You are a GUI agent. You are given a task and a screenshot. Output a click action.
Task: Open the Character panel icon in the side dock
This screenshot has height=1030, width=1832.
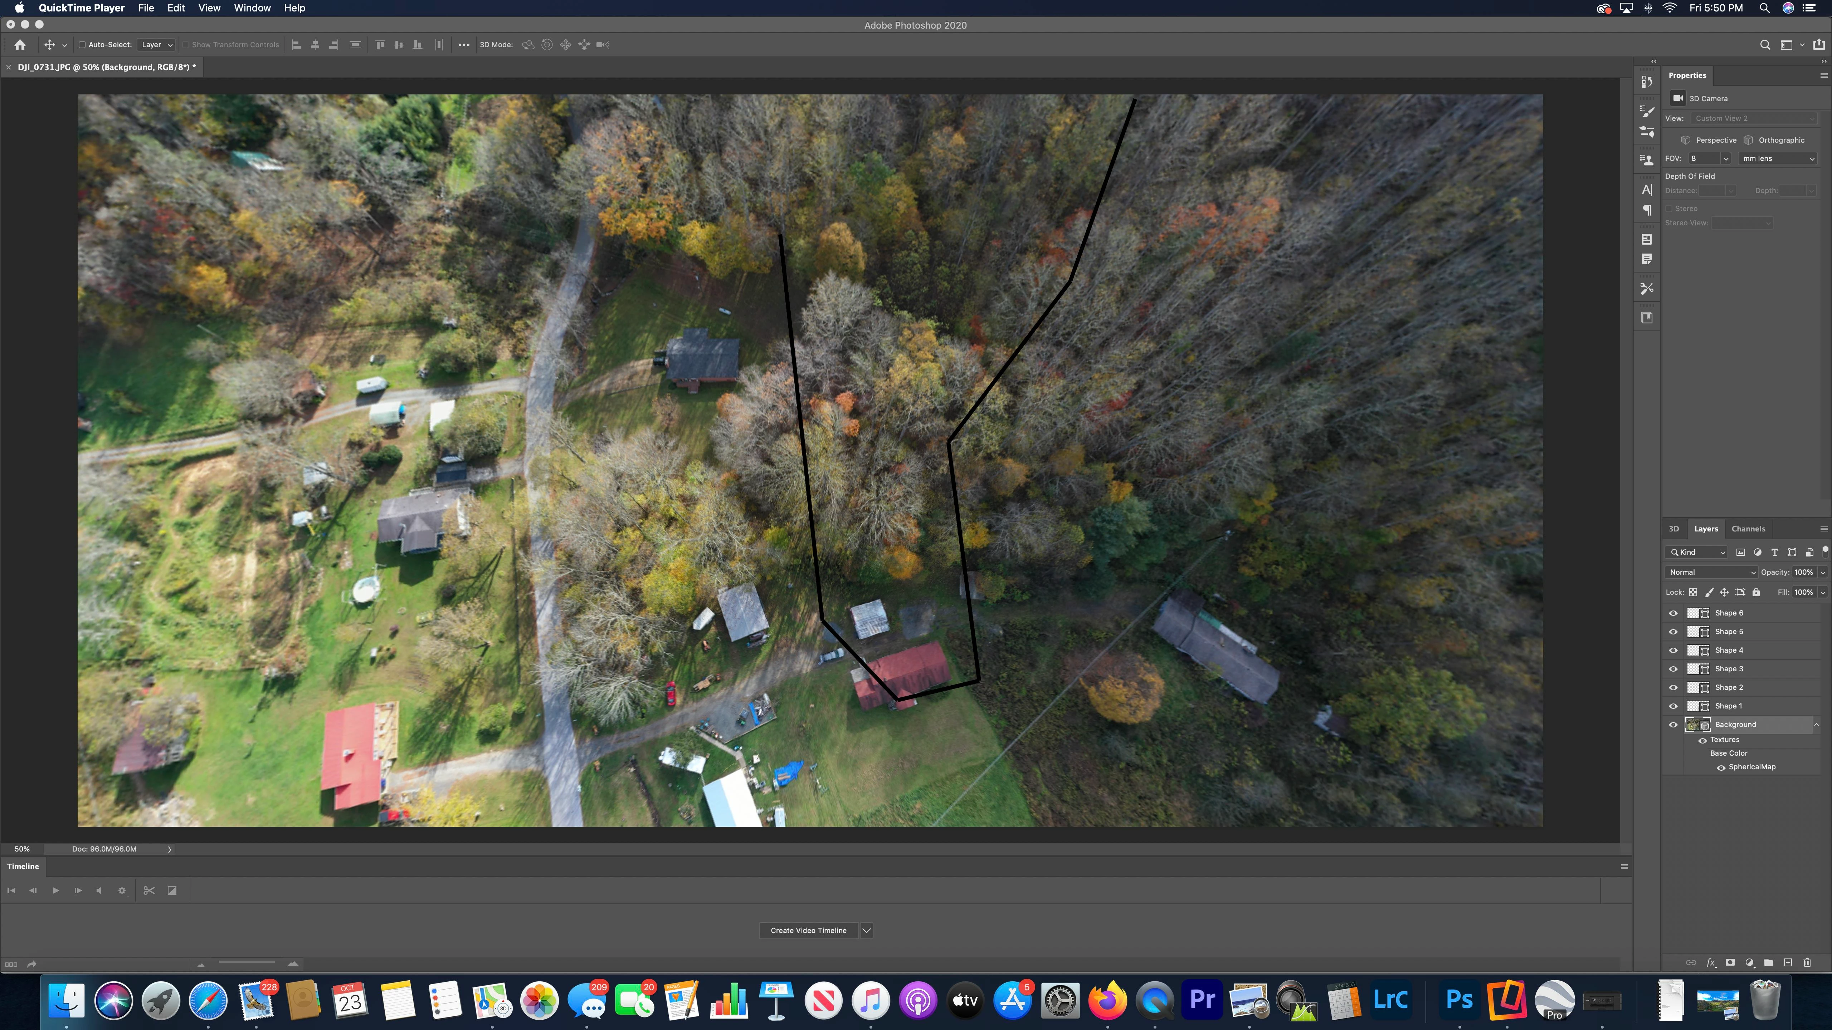coord(1646,189)
